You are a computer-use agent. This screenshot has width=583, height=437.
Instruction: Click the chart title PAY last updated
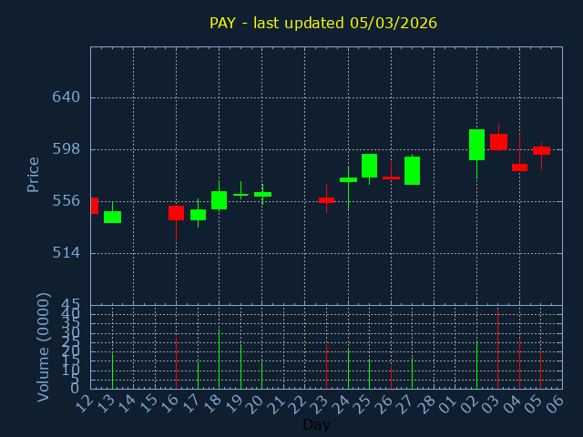(x=323, y=24)
